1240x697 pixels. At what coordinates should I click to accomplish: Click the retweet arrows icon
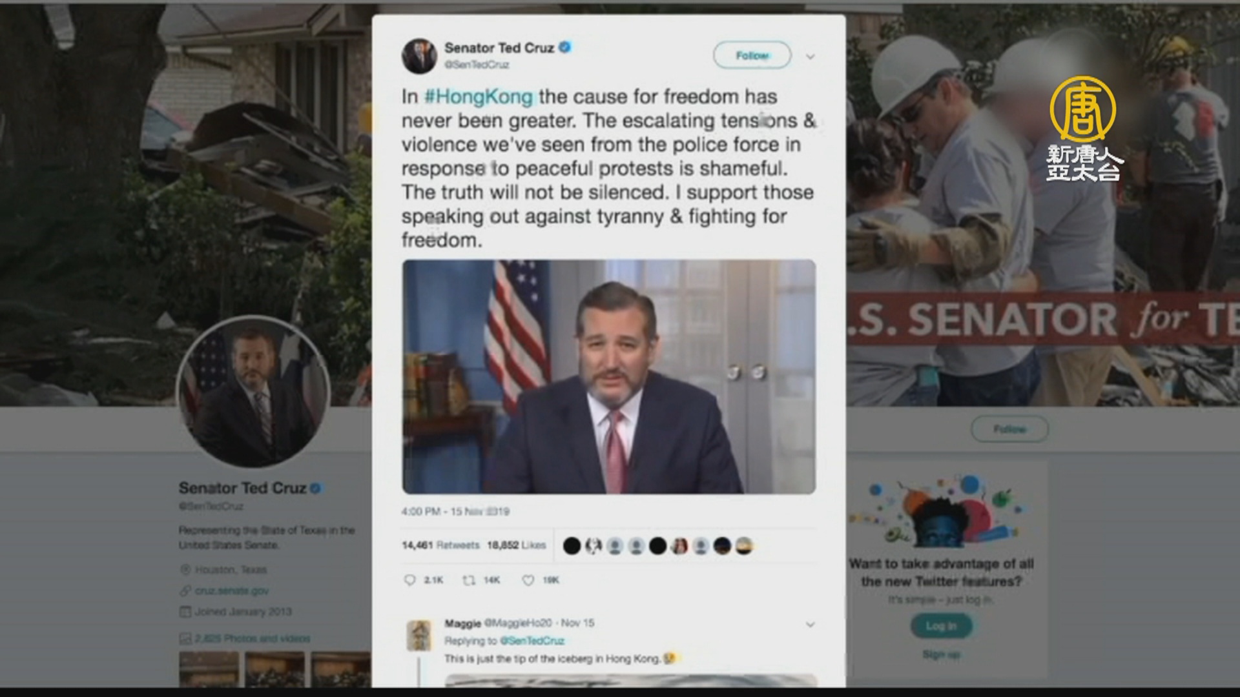[468, 580]
